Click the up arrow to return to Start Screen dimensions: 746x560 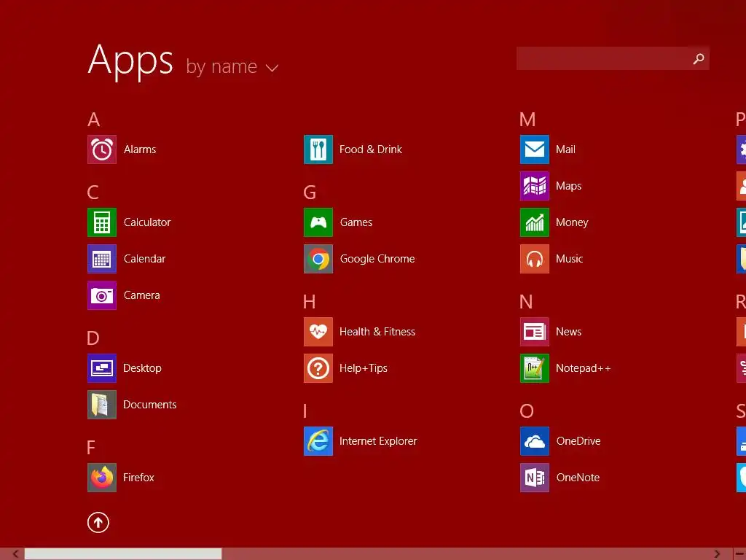pyautogui.click(x=98, y=522)
